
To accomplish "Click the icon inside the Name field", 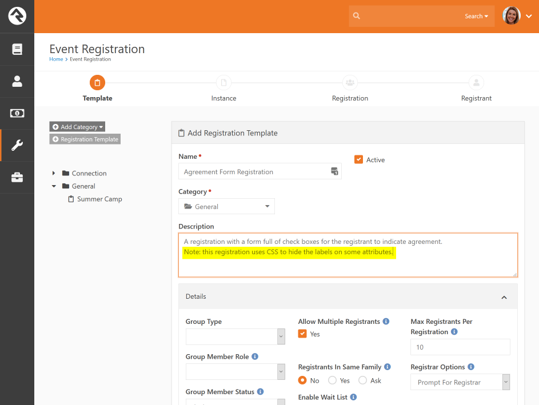I will point(334,171).
